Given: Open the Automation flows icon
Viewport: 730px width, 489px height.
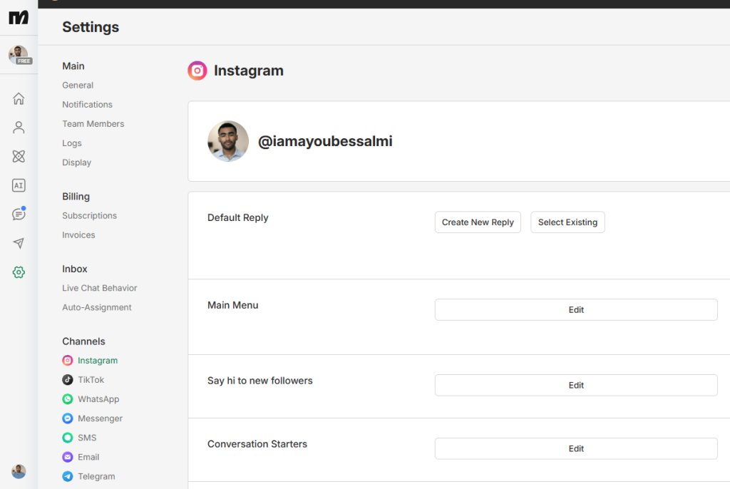Looking at the screenshot, I should coord(19,156).
